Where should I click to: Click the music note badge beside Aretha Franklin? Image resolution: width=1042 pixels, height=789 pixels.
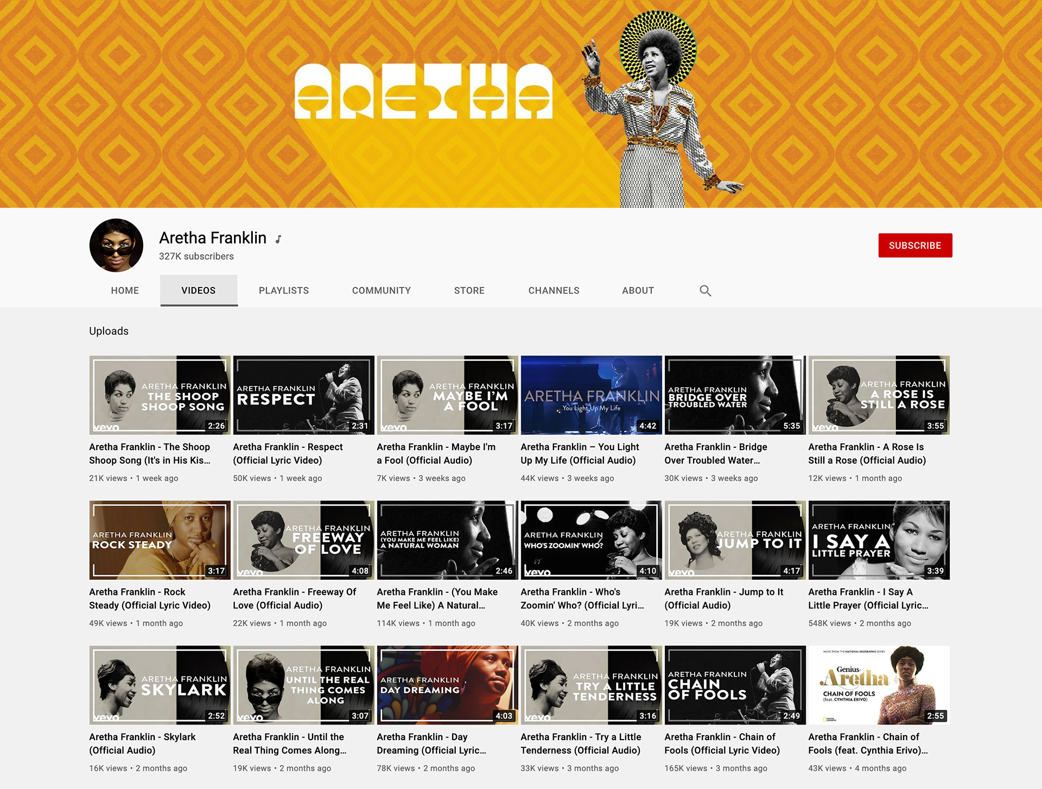click(278, 239)
